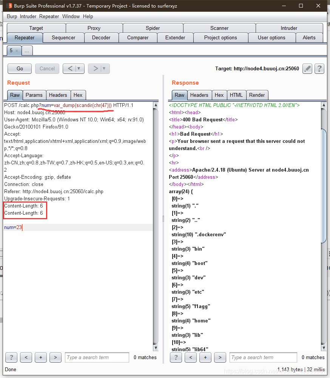Click the plus button under Request panel

click(41, 357)
